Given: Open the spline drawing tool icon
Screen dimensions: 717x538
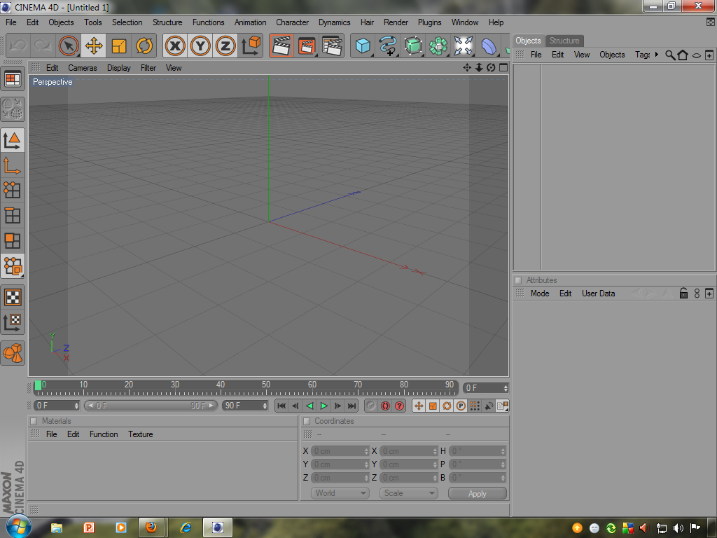Looking at the screenshot, I should [x=387, y=46].
